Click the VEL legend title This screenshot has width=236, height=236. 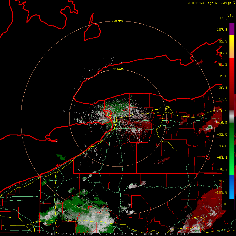[x=230, y=16]
